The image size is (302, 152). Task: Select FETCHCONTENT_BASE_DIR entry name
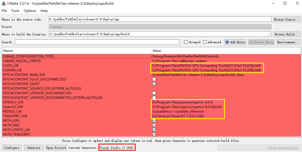click(24, 75)
